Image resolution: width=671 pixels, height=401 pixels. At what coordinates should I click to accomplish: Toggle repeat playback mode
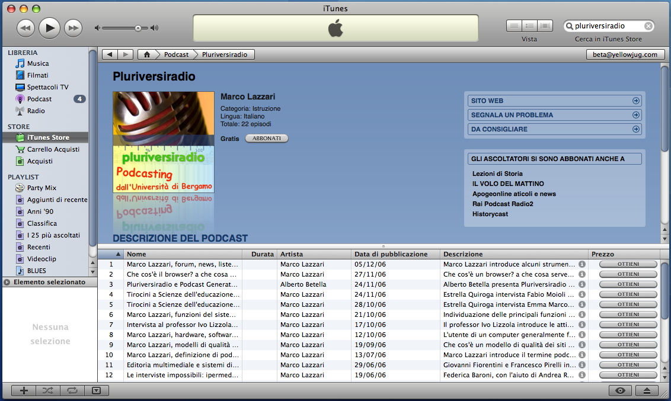71,390
